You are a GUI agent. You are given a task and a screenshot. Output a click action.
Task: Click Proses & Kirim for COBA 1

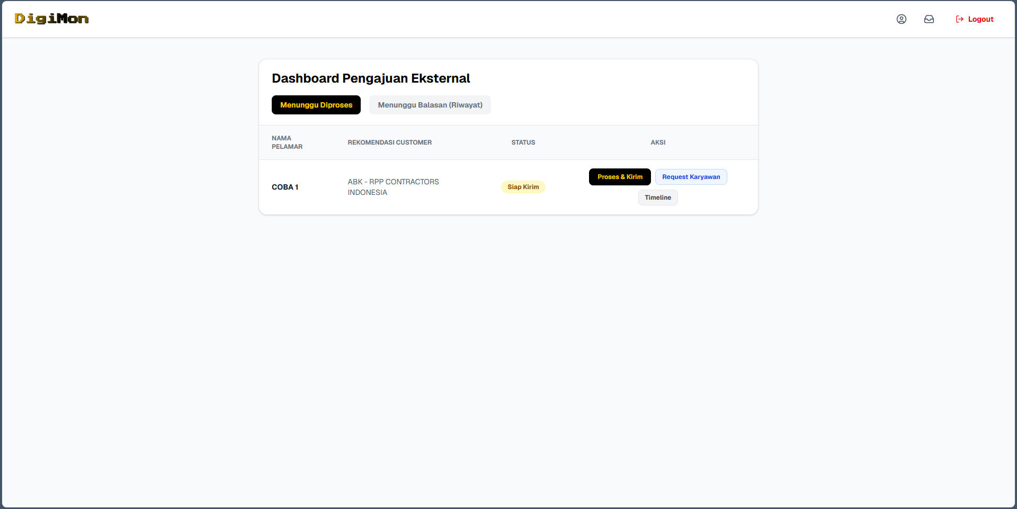tap(620, 177)
